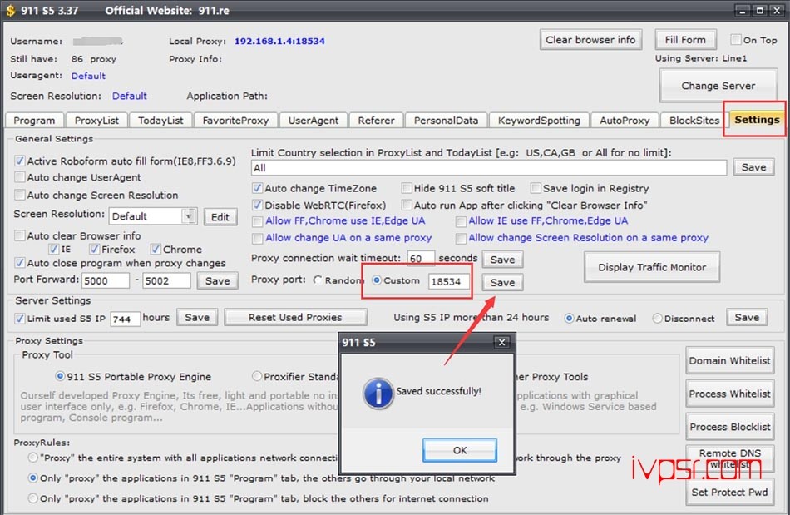Select 911 S5 Portable Proxy Engine
790x515 pixels.
point(60,376)
